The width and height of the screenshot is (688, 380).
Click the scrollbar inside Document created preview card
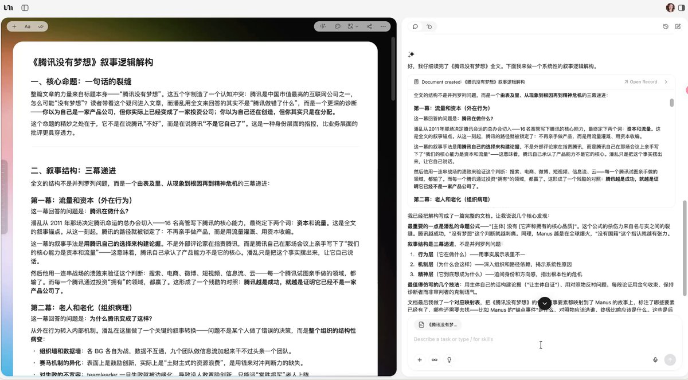(x=672, y=103)
